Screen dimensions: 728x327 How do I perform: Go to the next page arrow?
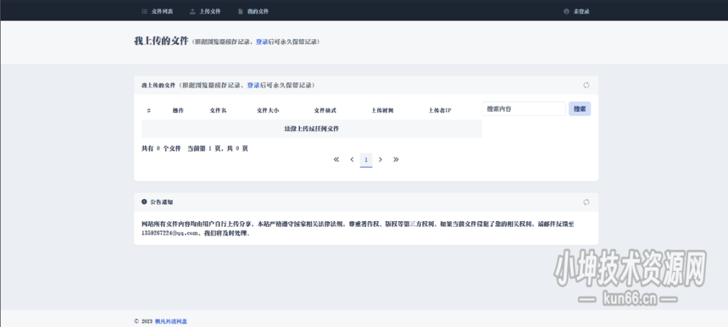point(380,159)
